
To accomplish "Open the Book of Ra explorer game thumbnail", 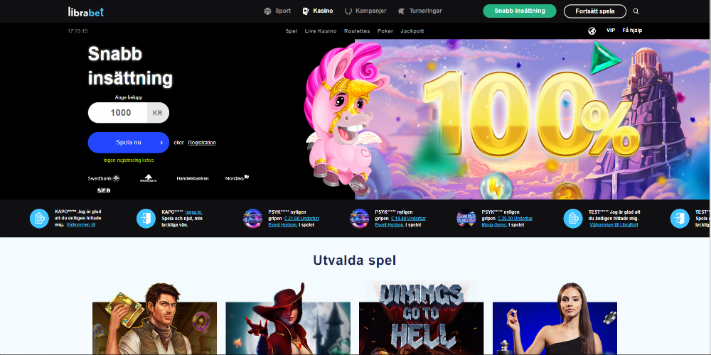I will (x=154, y=318).
